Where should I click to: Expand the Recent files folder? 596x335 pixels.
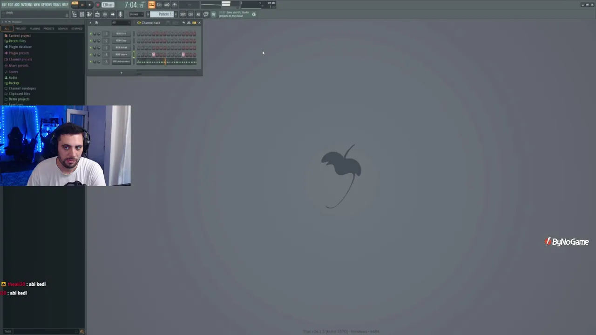17,41
